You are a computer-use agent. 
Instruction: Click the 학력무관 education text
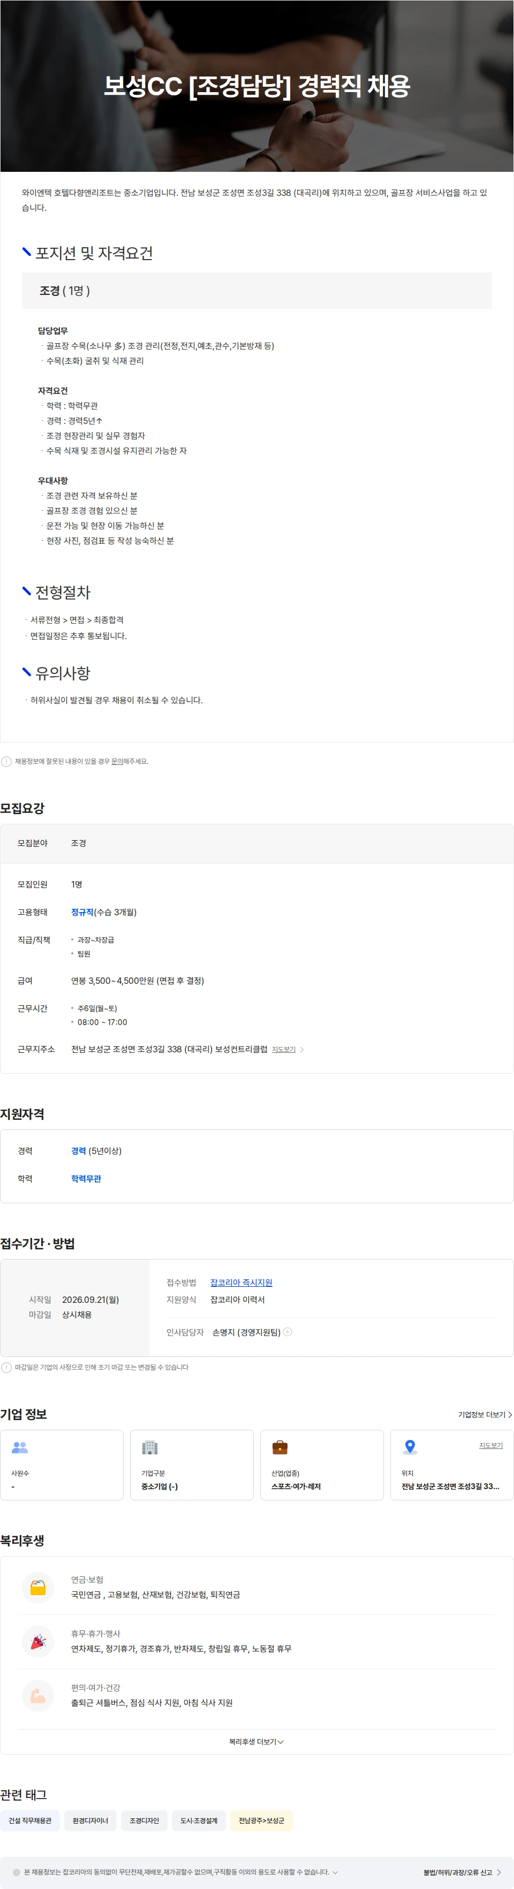click(x=86, y=1179)
